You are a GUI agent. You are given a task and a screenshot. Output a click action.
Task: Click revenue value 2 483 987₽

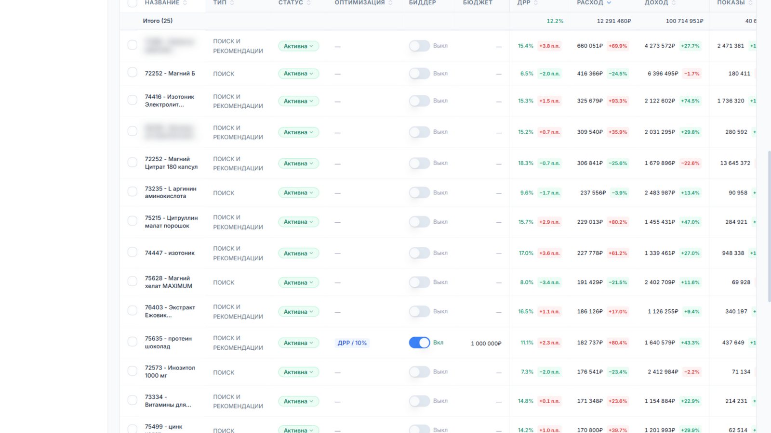point(660,193)
